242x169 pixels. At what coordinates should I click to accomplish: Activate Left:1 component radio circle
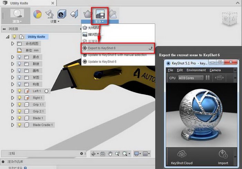46,91
